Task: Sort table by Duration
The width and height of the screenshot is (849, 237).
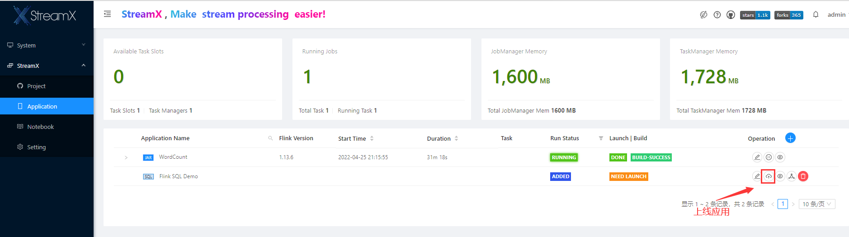Action: (456, 138)
